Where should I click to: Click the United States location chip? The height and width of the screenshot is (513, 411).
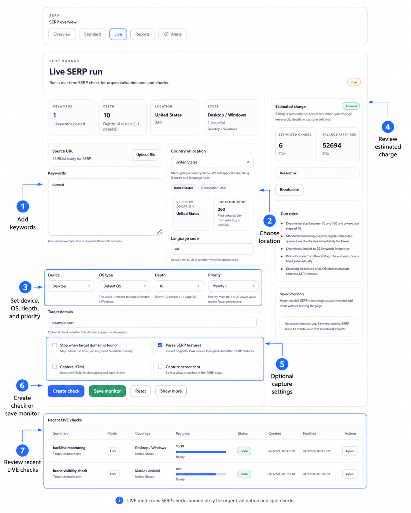coord(184,188)
